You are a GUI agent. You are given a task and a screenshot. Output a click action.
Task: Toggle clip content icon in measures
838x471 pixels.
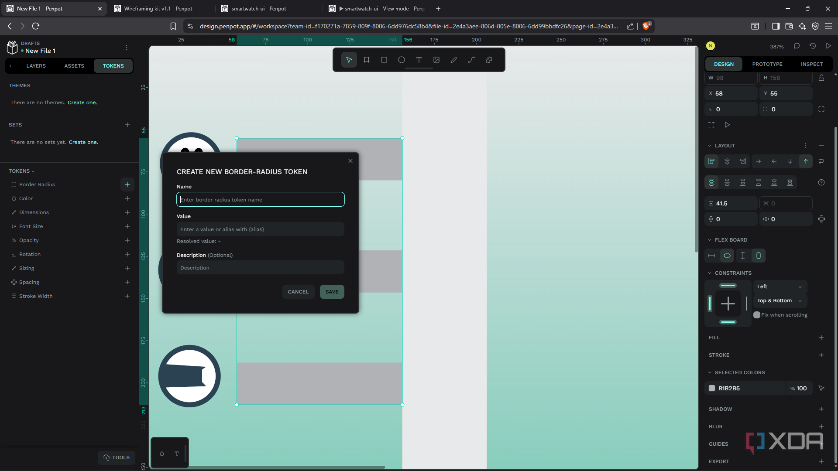tap(711, 125)
